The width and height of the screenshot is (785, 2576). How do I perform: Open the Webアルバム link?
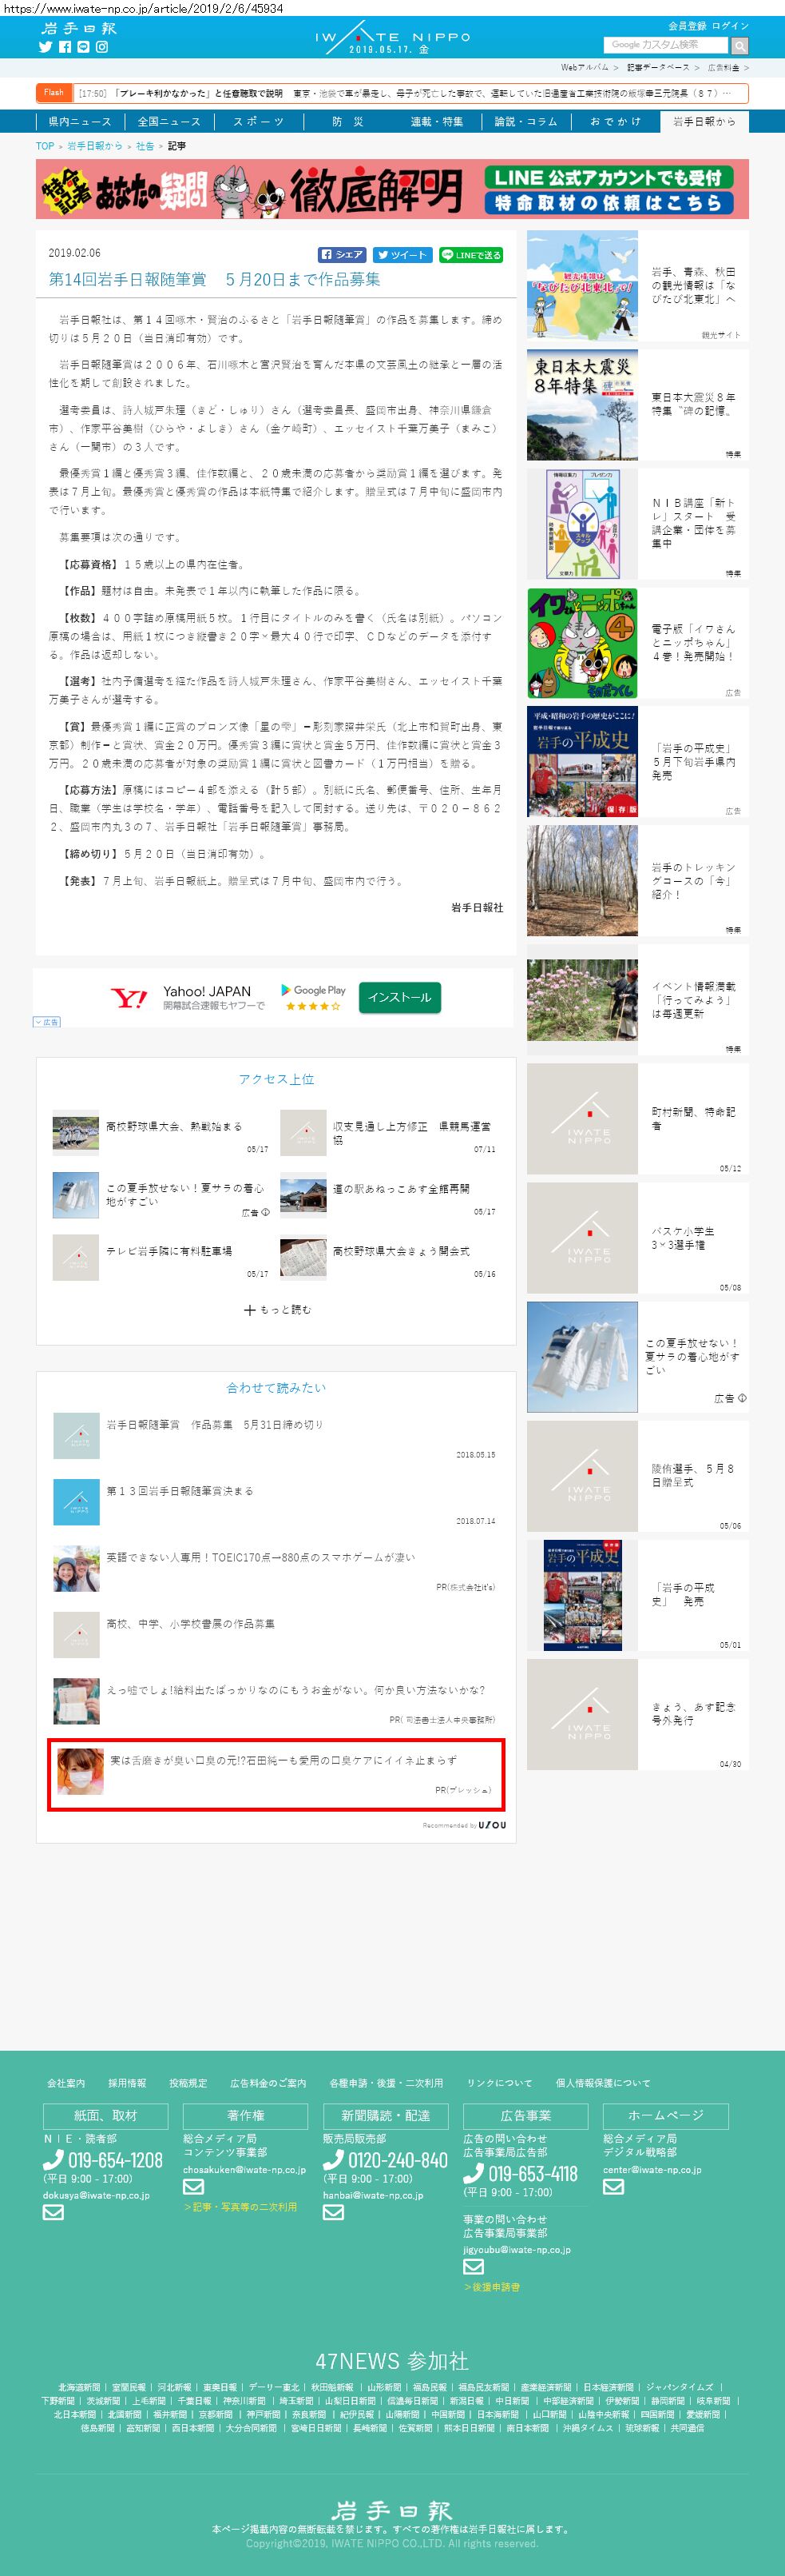coord(585,68)
